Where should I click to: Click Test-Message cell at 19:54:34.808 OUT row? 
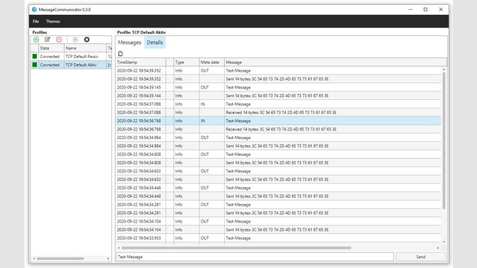tap(238, 155)
